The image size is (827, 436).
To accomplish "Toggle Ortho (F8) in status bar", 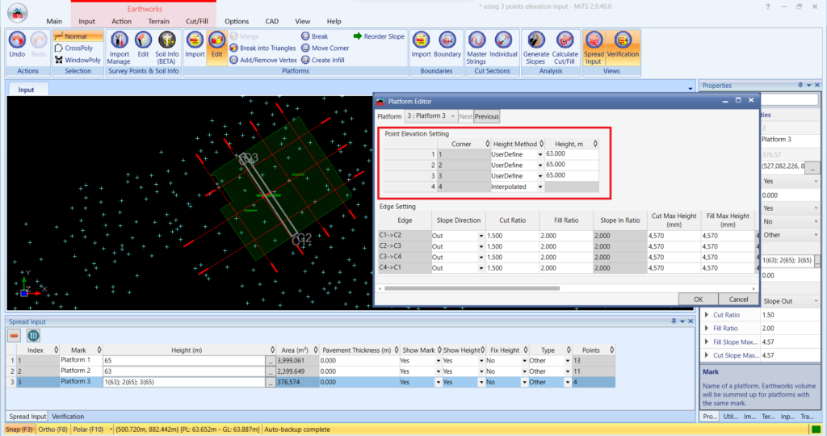I will tap(53, 430).
